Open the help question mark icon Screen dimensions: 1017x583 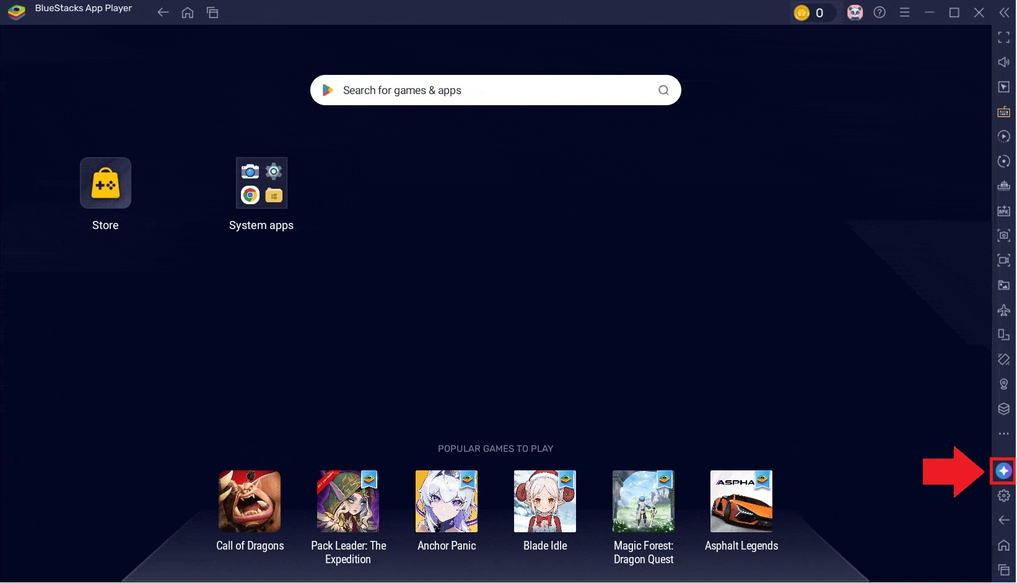pyautogui.click(x=880, y=12)
